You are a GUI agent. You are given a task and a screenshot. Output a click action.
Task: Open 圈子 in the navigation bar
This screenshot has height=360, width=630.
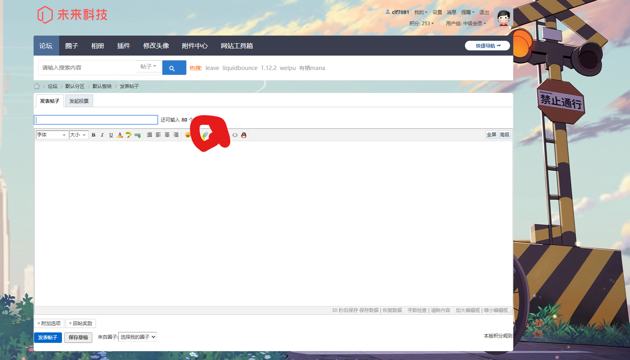[72, 46]
